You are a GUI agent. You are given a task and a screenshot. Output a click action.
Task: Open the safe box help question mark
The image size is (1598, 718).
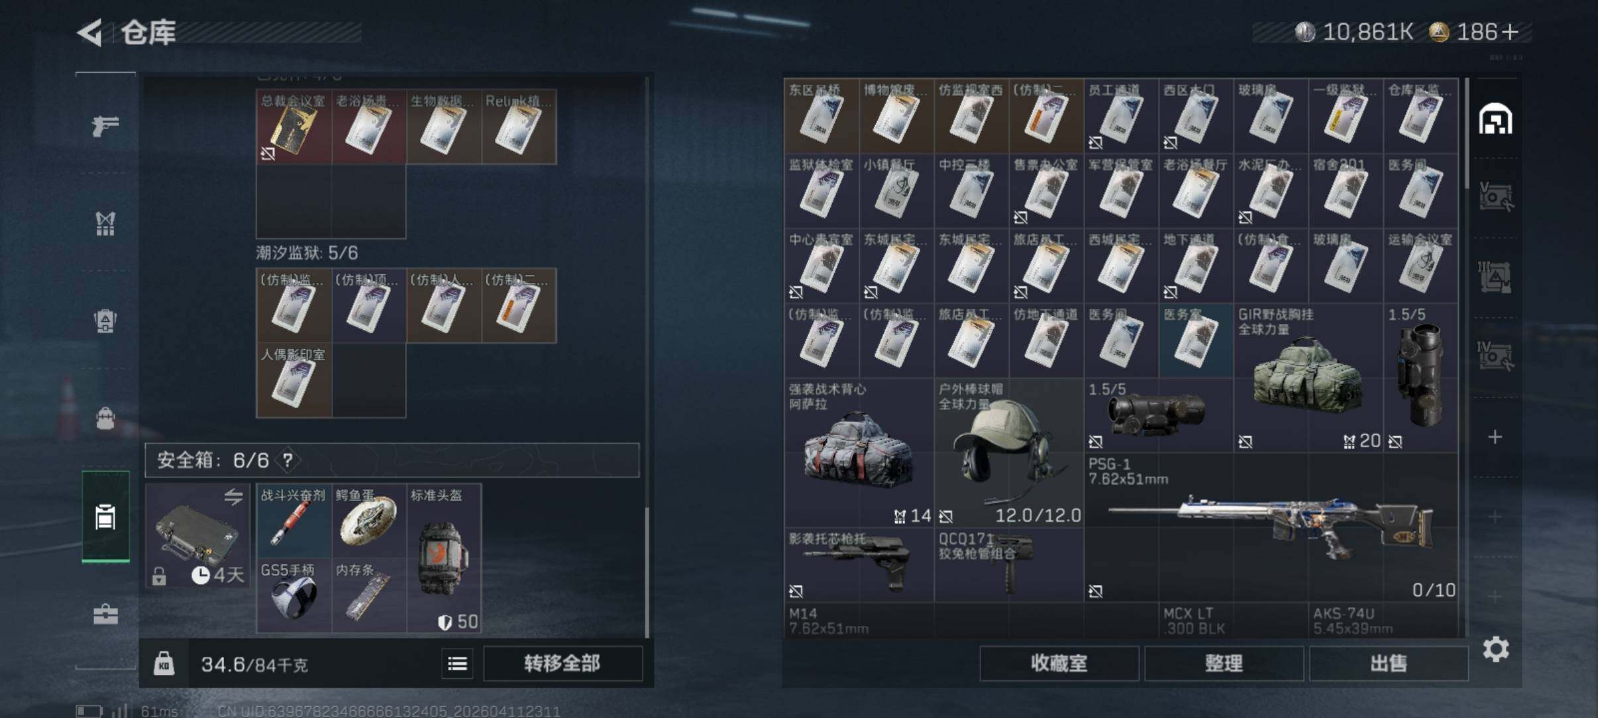tap(288, 460)
